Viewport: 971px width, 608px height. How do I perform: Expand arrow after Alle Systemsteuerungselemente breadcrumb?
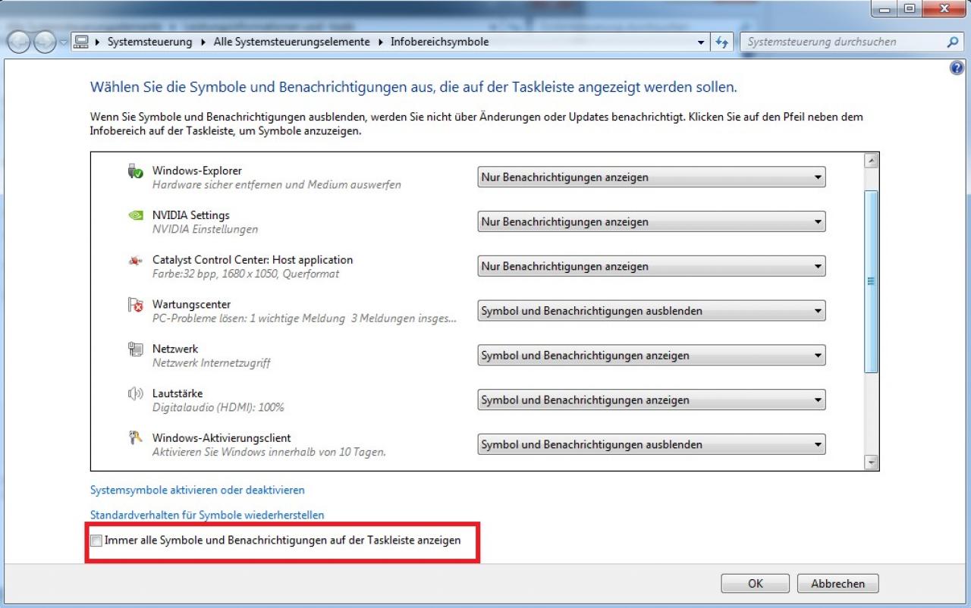(x=380, y=42)
